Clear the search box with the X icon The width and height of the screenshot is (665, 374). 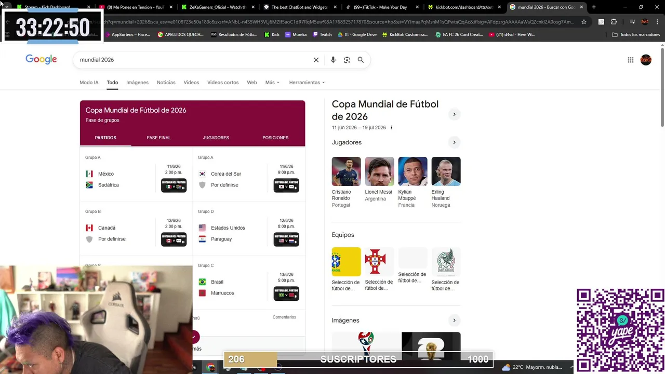click(x=316, y=60)
